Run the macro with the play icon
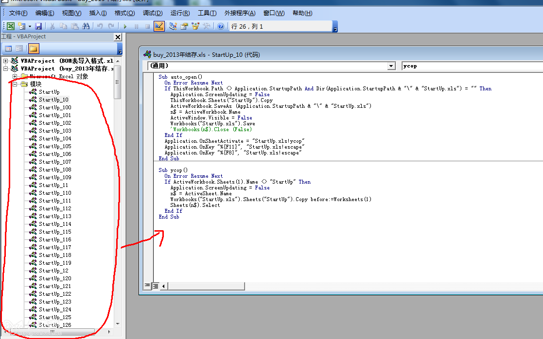The height and width of the screenshot is (339, 543). pyautogui.click(x=125, y=26)
